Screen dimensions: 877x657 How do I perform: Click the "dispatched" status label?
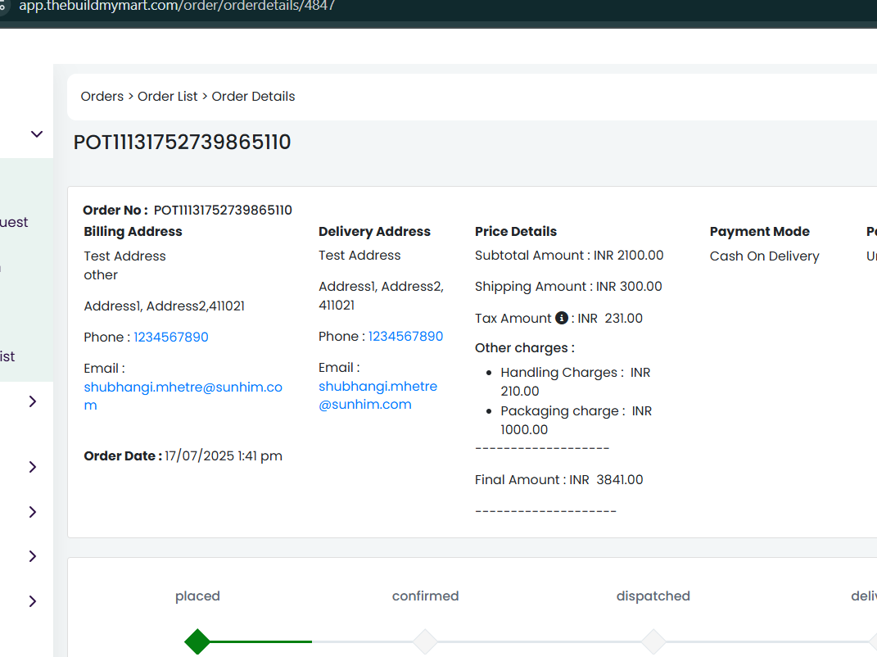coord(653,596)
